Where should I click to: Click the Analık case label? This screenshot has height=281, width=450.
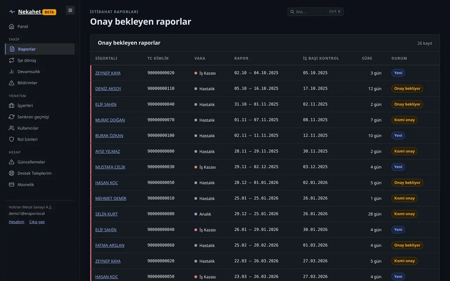[x=205, y=214]
